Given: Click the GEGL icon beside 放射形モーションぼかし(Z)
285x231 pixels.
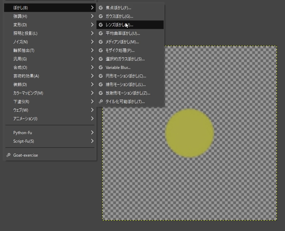Looking at the screenshot, I should [x=101, y=93].
